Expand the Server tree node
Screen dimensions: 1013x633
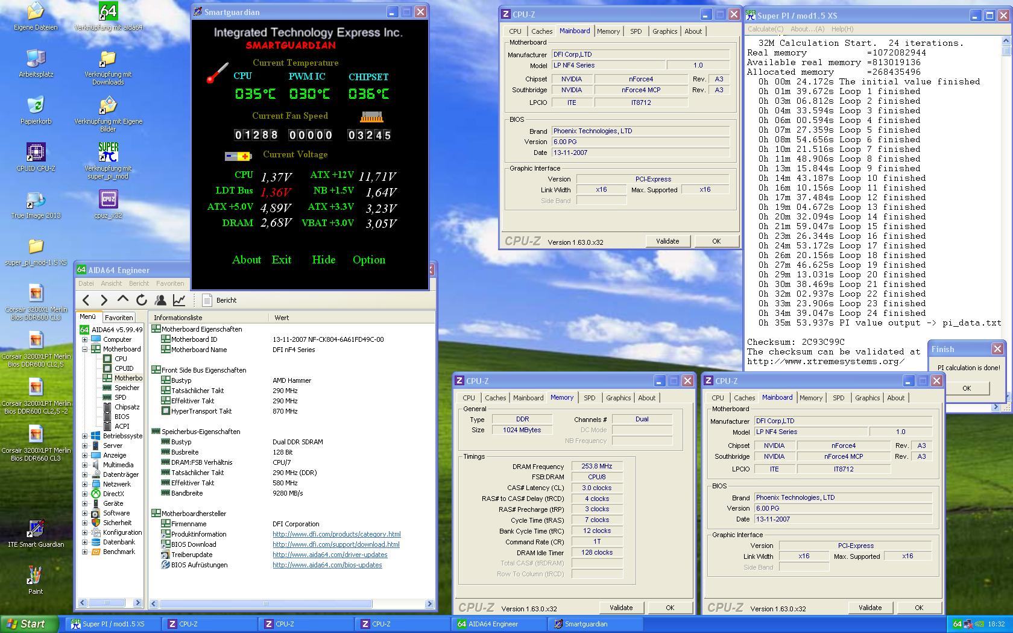pos(85,446)
